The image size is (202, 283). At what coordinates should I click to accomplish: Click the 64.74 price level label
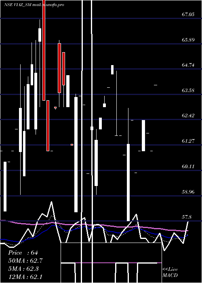pos(188,65)
